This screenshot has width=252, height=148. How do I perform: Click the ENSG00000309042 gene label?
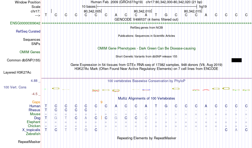click(25, 23)
